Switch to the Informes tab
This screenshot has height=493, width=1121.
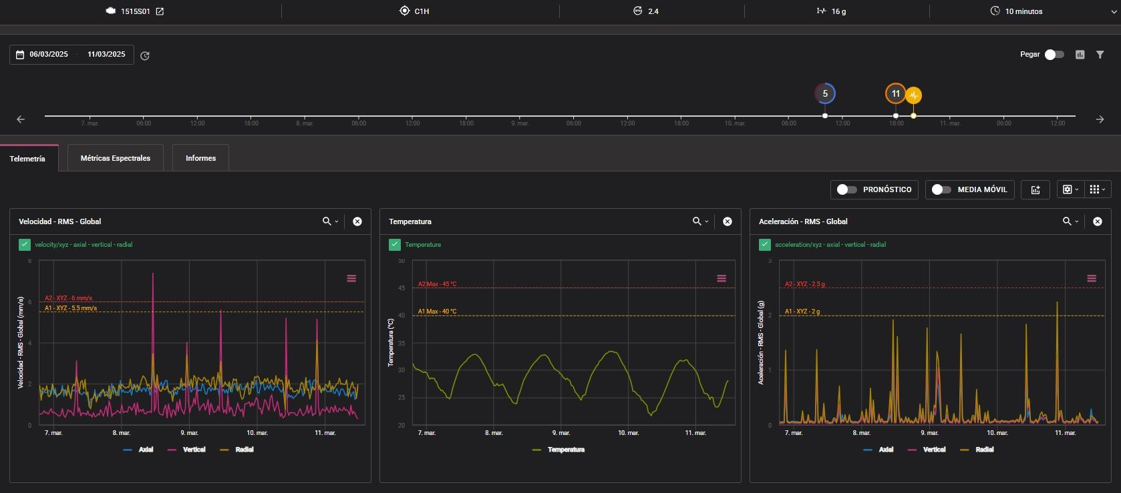tap(200, 158)
